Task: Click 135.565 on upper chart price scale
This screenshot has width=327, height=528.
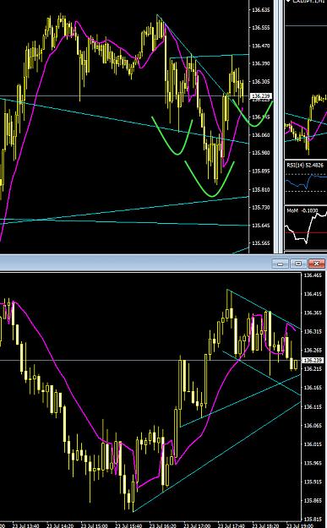Action: click(261, 243)
